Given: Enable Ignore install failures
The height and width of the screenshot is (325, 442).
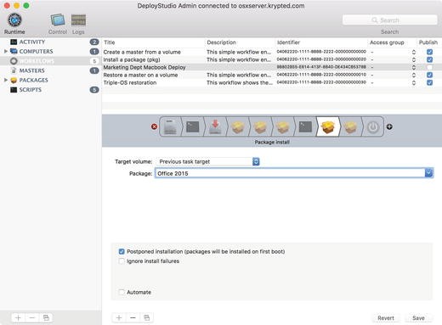Looking at the screenshot, I should click(122, 261).
